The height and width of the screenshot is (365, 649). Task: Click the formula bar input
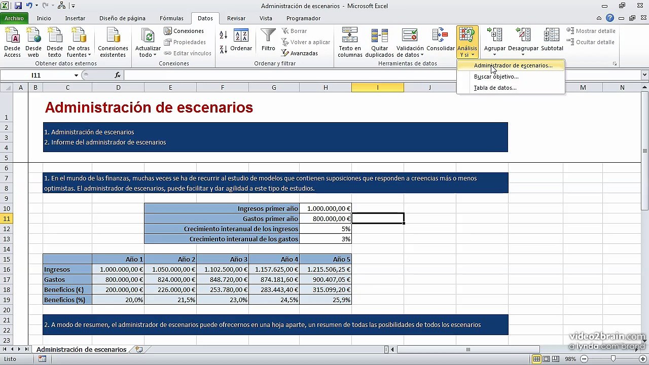(x=382, y=75)
